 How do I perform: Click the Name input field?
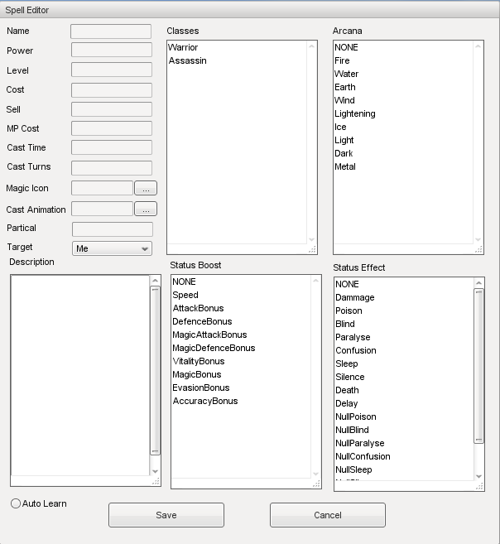click(111, 31)
